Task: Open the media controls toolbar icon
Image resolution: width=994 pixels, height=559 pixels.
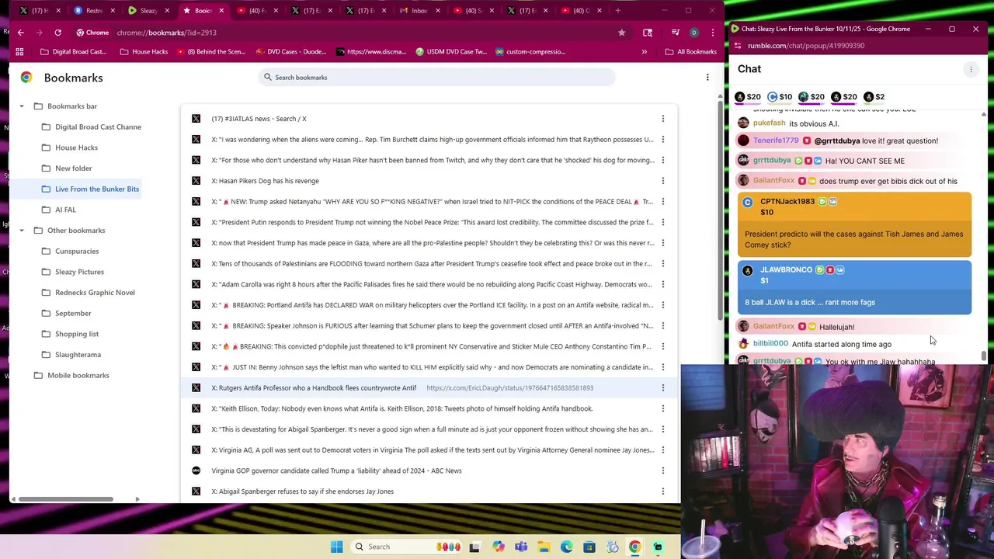Action: pos(676,33)
